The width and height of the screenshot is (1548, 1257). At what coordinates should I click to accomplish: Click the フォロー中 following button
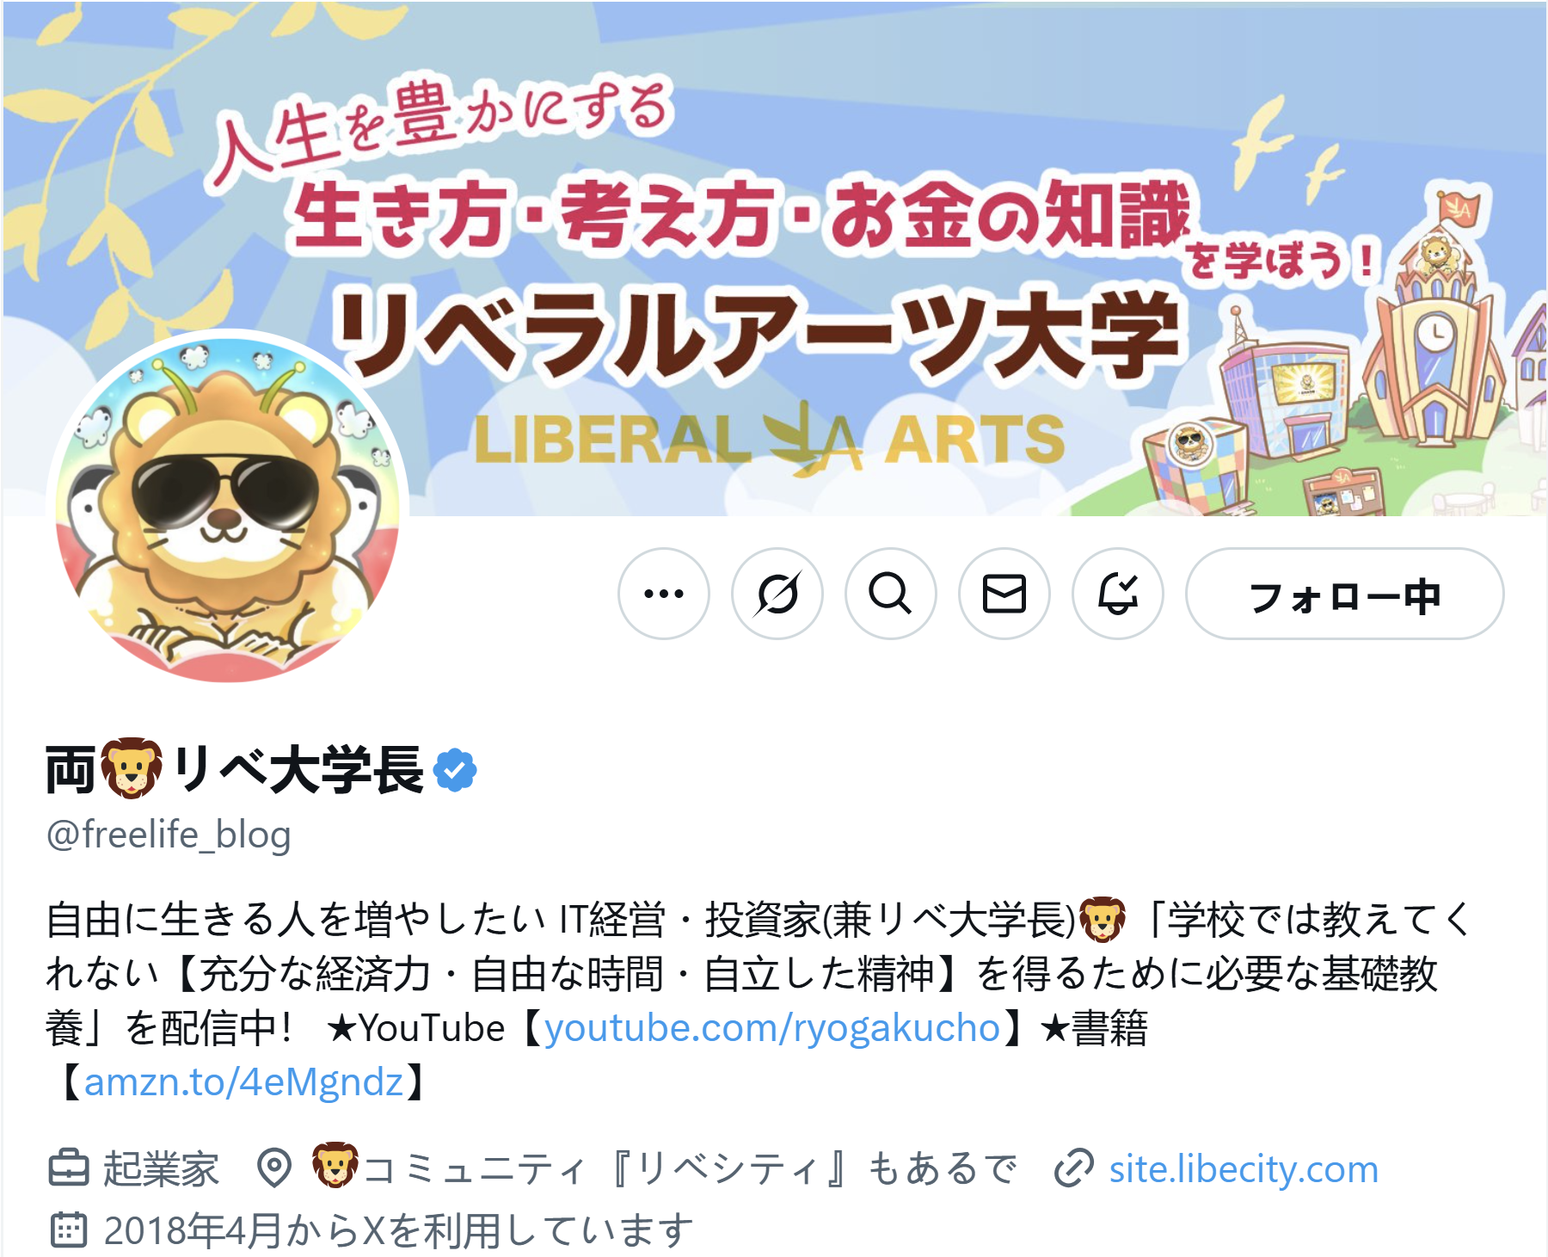(1345, 594)
